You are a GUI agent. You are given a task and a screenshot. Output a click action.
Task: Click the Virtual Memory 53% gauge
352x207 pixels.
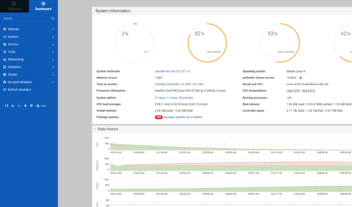pos(280,43)
